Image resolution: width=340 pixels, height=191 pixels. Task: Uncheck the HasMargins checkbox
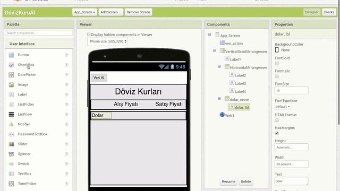277,133
